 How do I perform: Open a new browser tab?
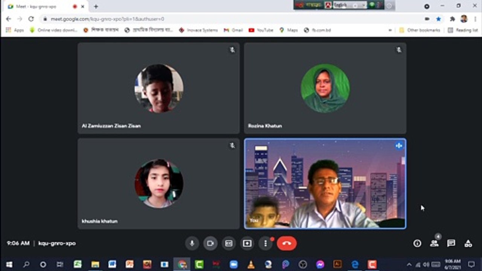tap(96, 6)
